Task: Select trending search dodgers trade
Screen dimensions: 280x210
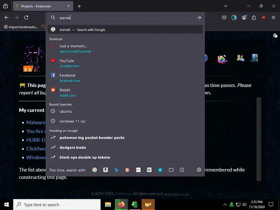Action: [125, 147]
